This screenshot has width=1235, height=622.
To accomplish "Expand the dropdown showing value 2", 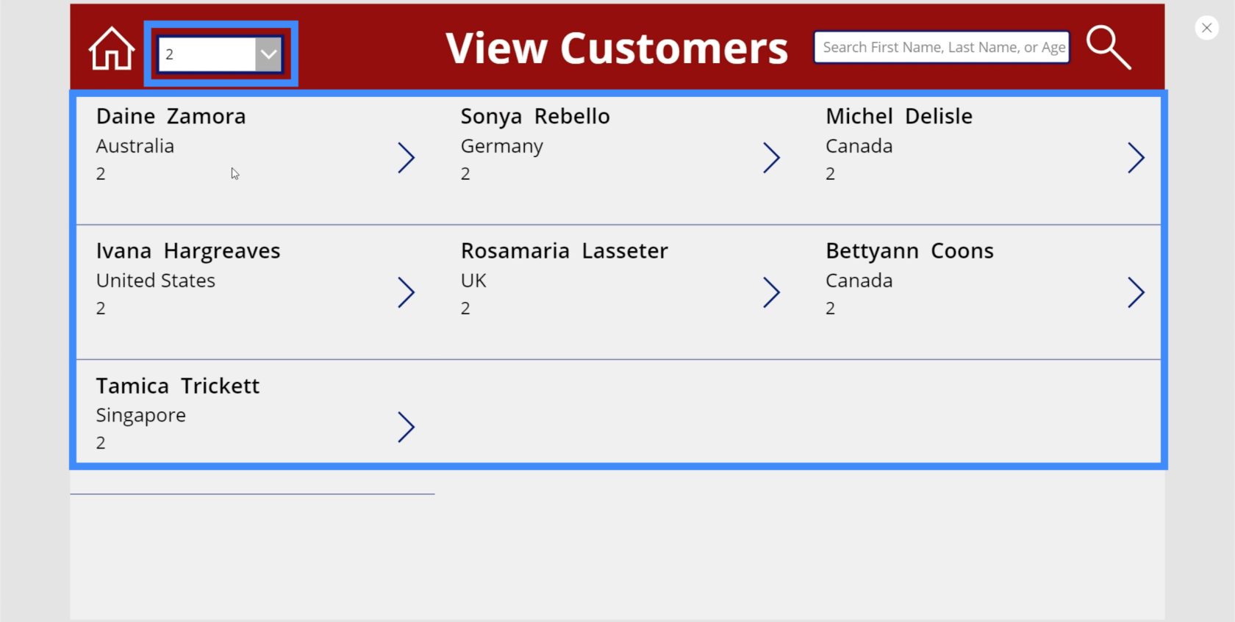I will (x=269, y=54).
